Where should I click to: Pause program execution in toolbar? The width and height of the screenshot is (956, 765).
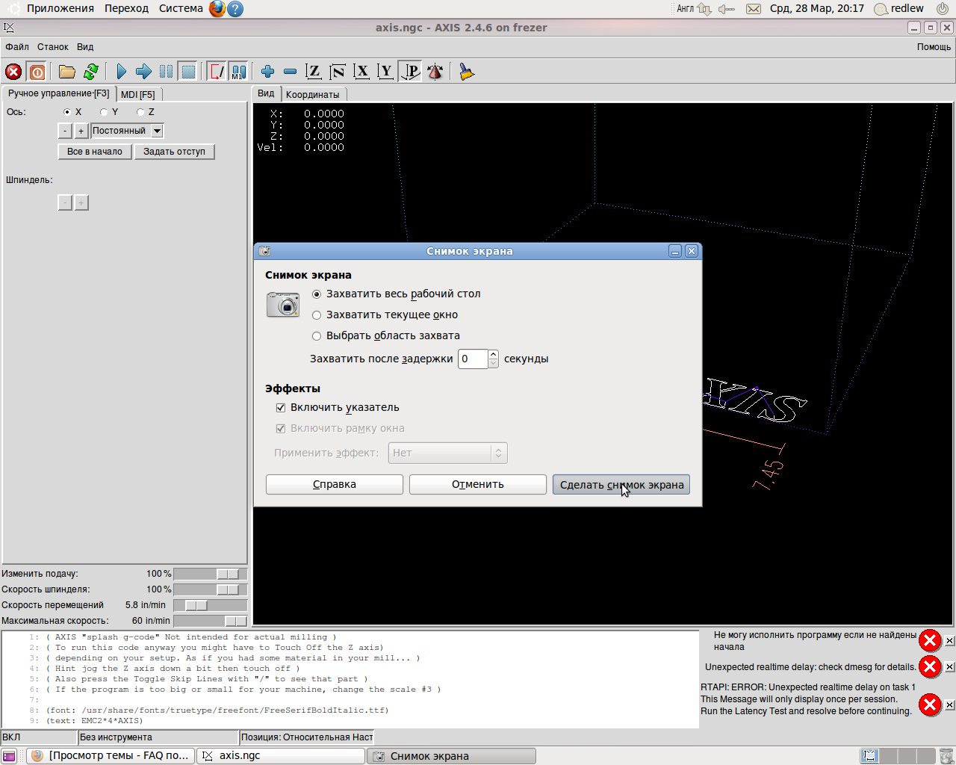(166, 72)
